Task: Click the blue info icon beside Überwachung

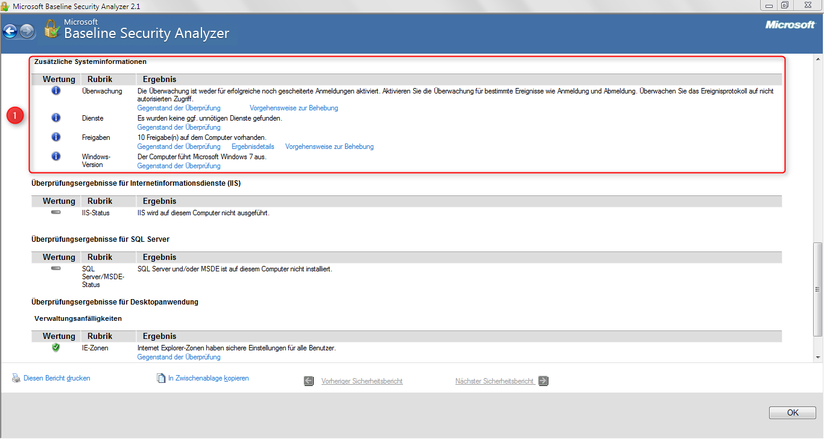Action: (55, 90)
